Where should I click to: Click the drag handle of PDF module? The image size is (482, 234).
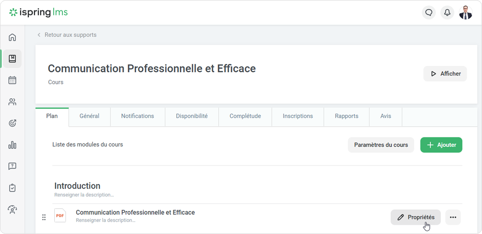coord(44,217)
